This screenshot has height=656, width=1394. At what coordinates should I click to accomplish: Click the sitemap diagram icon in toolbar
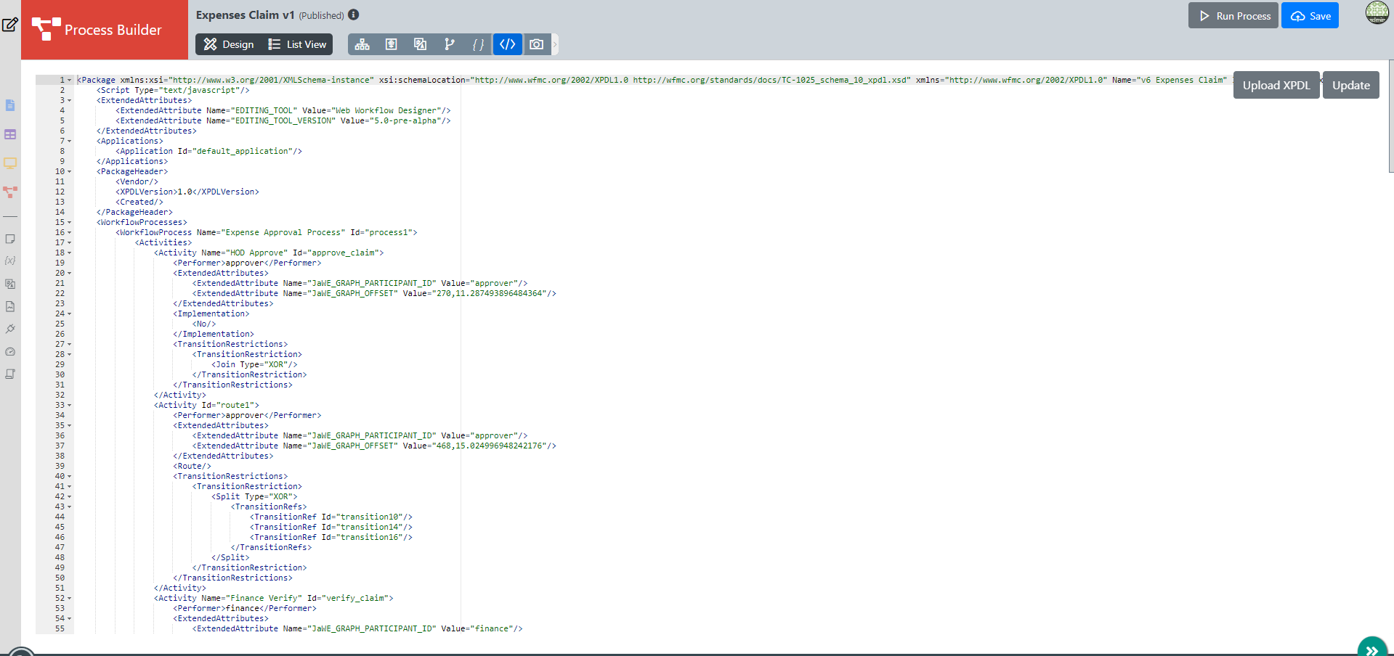point(362,44)
